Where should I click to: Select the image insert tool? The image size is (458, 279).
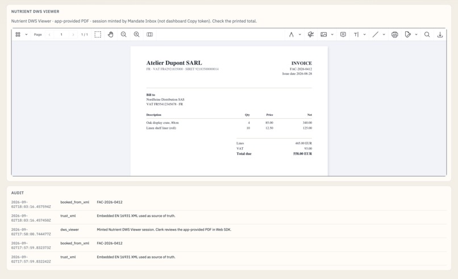324,35
